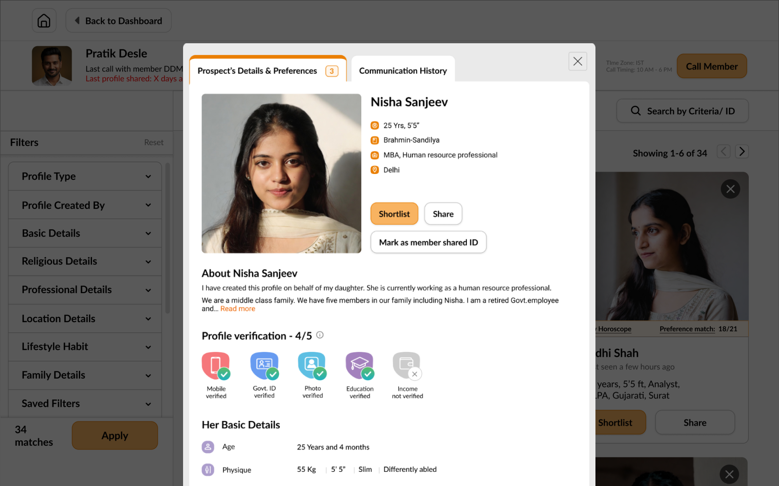
Task: Open the Horoscope link on card
Action: (614, 329)
